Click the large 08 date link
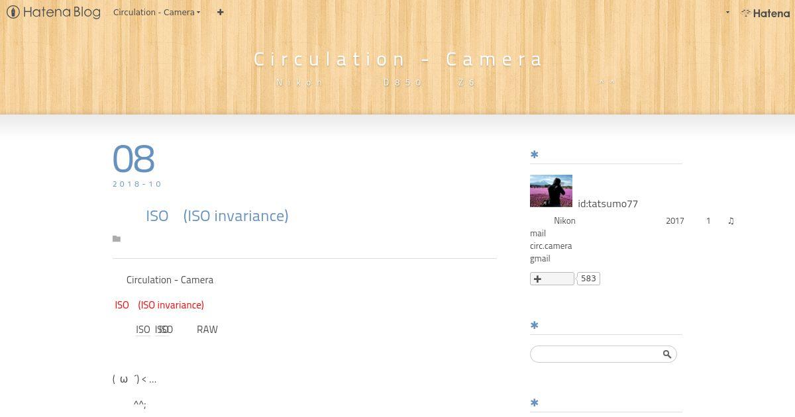 (134, 159)
